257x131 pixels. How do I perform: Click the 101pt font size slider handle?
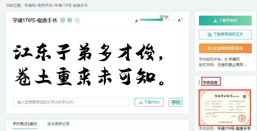161,20
